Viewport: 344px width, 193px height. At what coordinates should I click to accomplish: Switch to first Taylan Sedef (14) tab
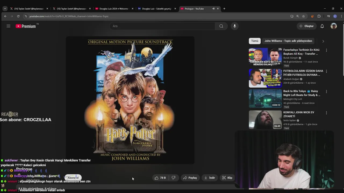pos(29,9)
